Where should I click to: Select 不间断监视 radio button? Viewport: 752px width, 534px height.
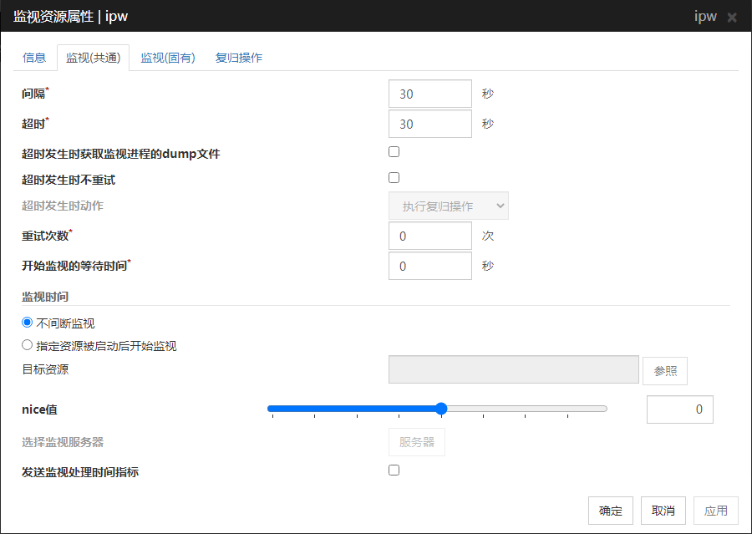28,323
